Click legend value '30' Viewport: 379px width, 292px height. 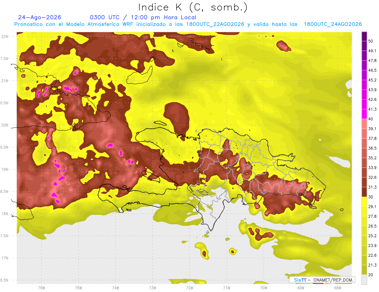pyautogui.click(x=370, y=197)
